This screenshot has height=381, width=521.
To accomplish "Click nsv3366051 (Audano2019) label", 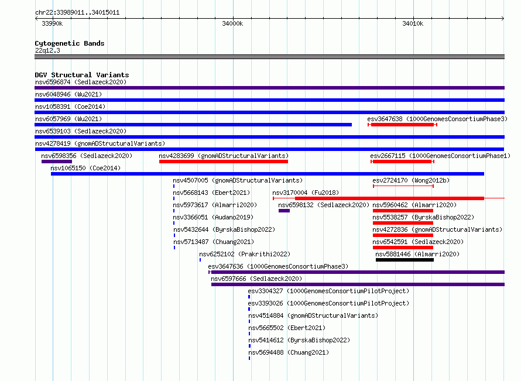I will tap(213, 217).
